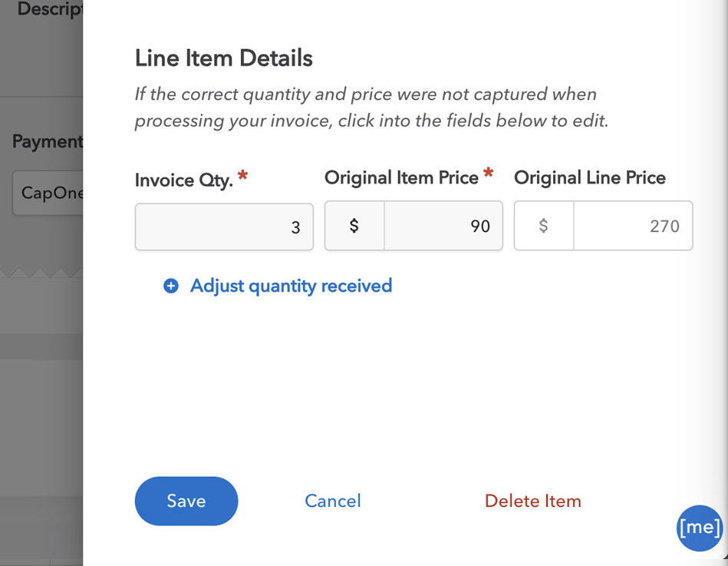This screenshot has width=728, height=566.
Task: Click the blue Save button
Action: coord(186,501)
